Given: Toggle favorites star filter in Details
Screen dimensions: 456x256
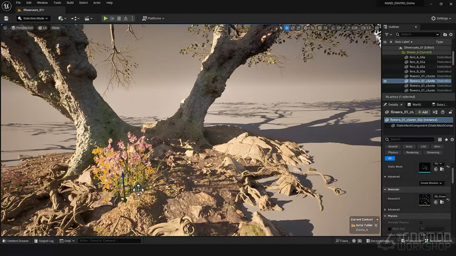Looking at the screenshot, I should click(x=446, y=140).
